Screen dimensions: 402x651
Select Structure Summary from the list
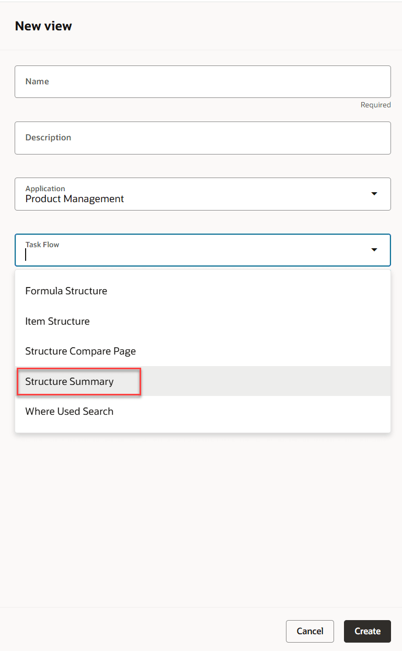69,381
